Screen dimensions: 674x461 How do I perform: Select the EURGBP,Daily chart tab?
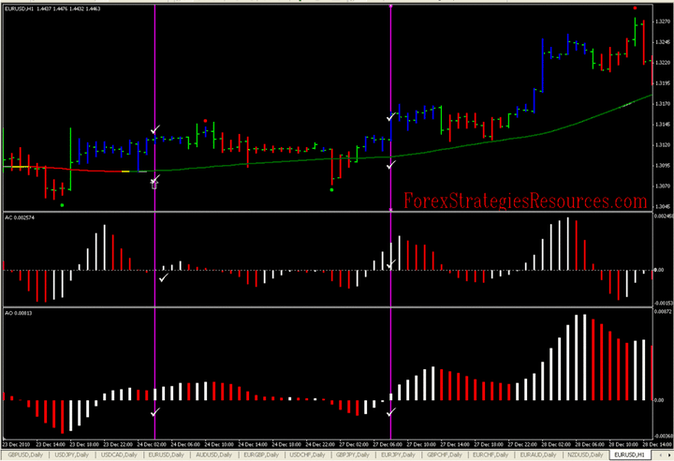[260, 455]
